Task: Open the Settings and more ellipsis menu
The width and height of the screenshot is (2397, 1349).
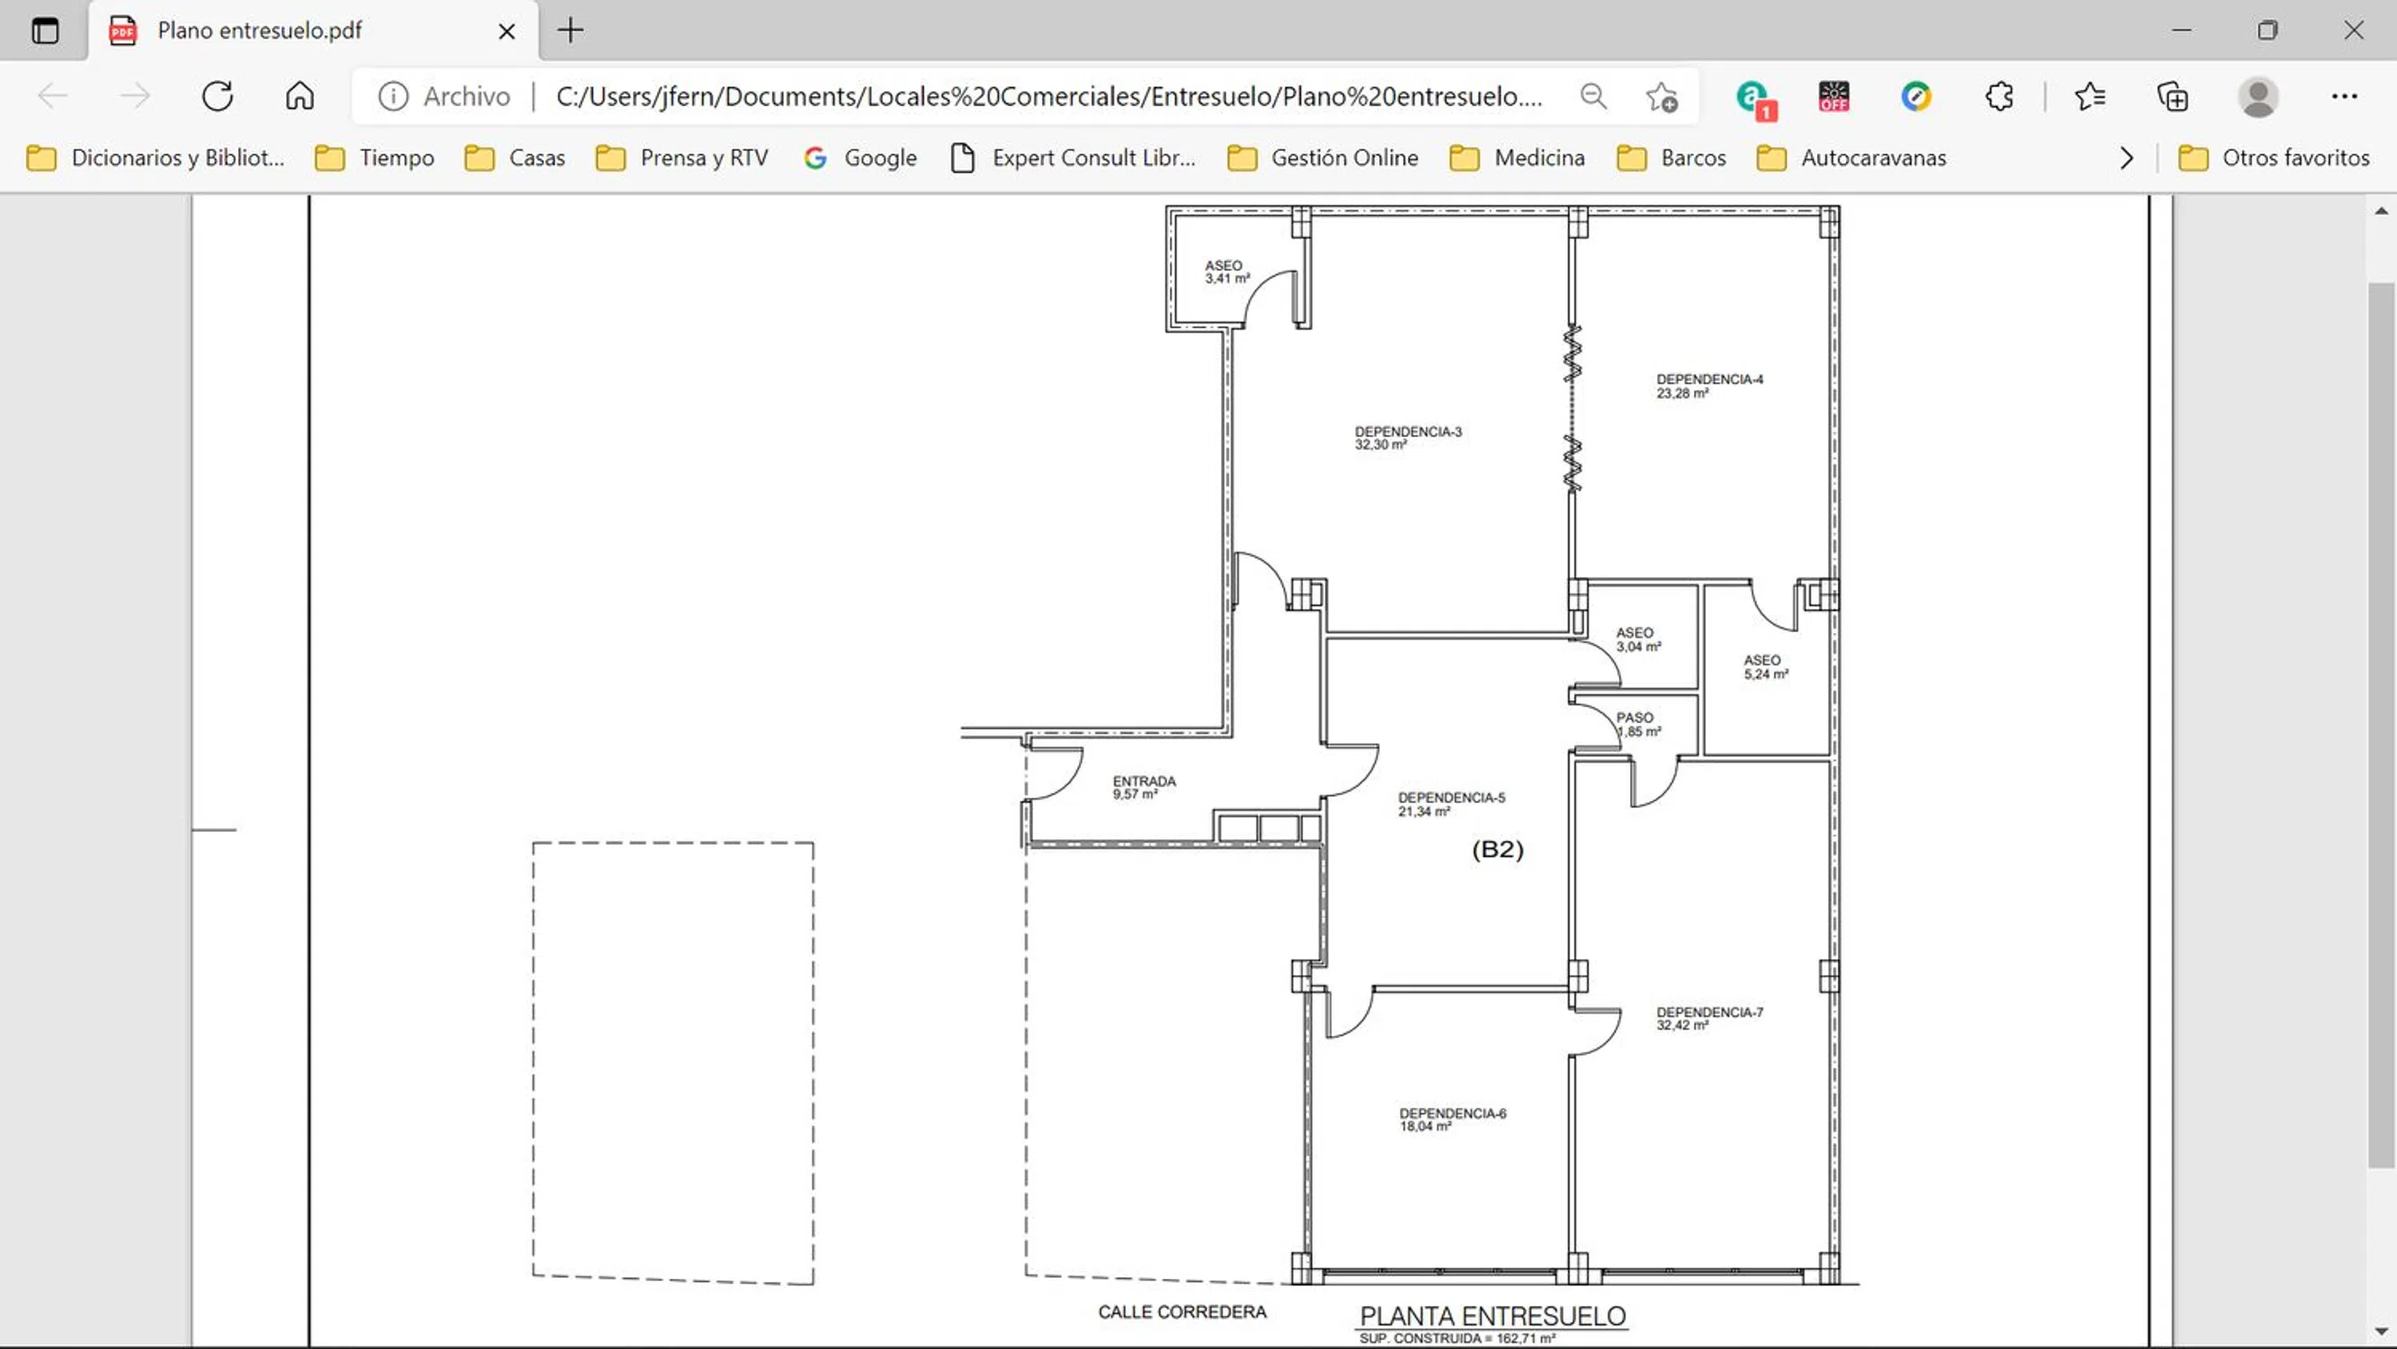Action: pos(2344,96)
